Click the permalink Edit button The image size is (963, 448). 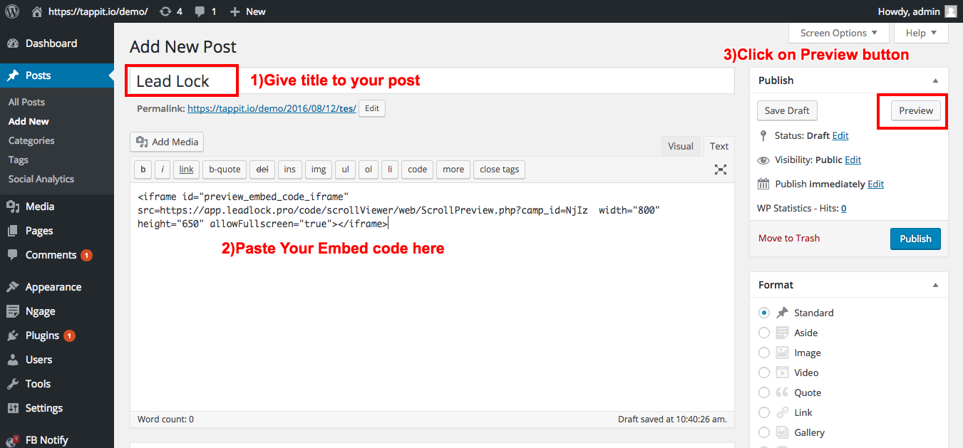click(x=372, y=109)
